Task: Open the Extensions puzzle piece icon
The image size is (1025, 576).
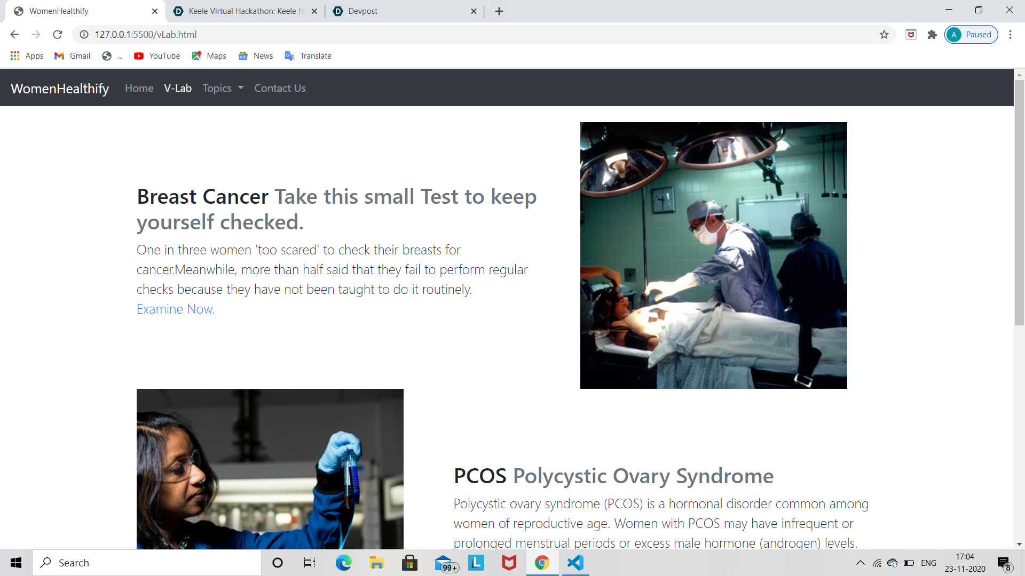Action: point(932,35)
